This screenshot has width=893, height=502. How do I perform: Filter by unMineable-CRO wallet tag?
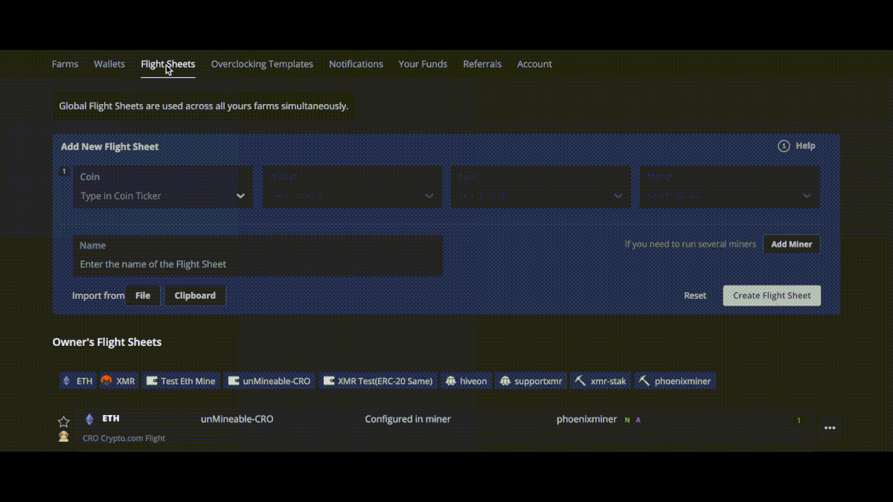(x=269, y=381)
